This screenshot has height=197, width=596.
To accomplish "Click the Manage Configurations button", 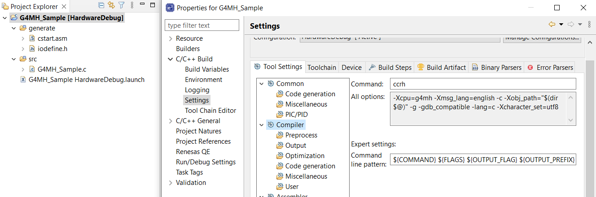I will click(x=542, y=38).
